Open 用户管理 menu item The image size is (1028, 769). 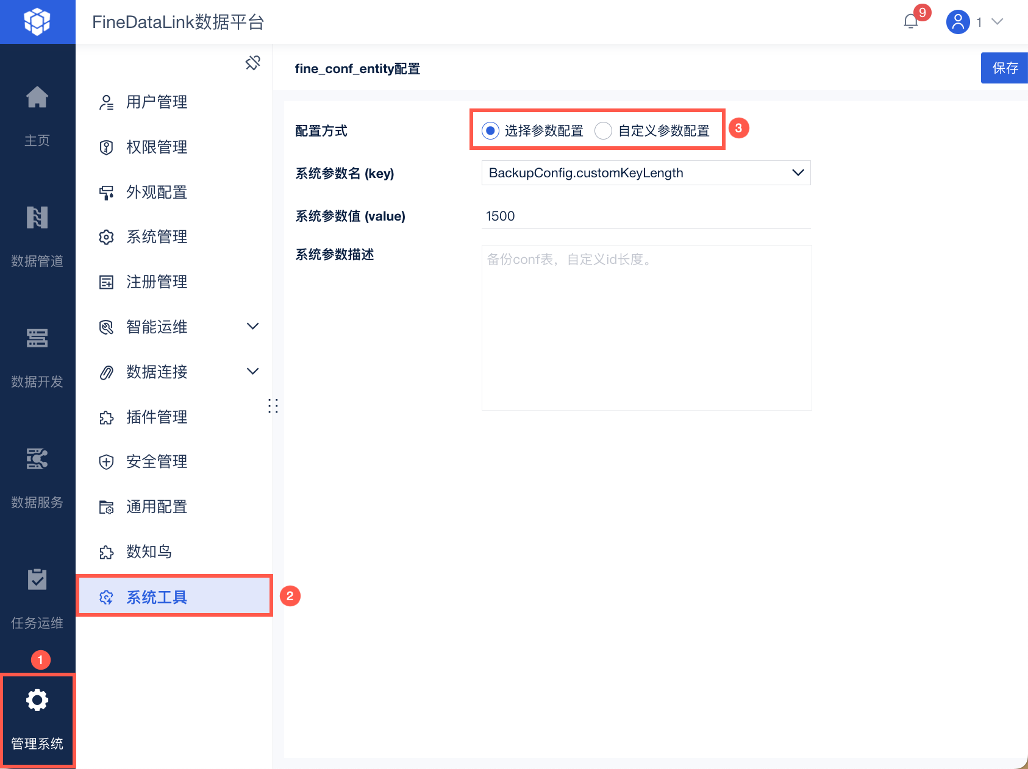[x=174, y=102]
